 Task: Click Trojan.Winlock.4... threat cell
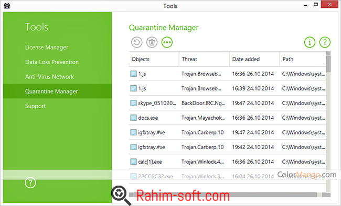tap(203, 162)
